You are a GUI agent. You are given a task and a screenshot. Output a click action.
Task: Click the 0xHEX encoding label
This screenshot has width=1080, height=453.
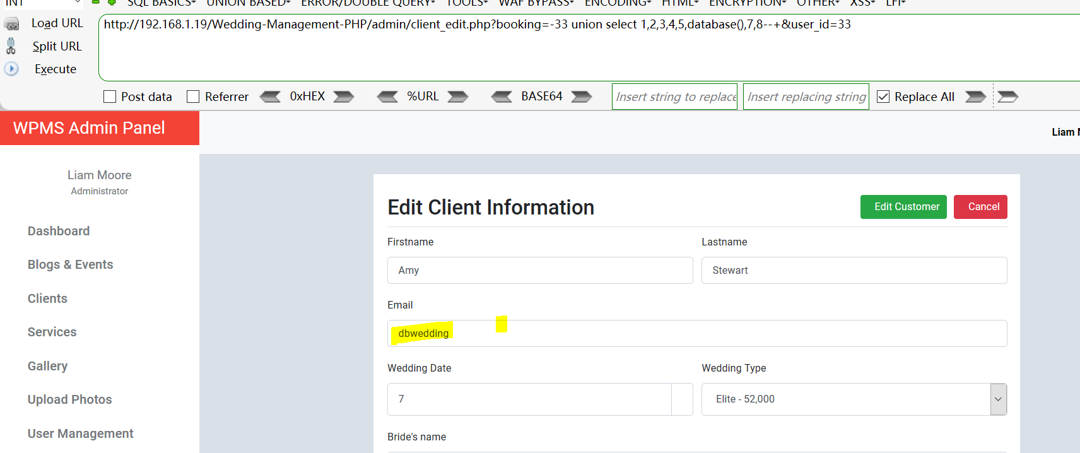(x=307, y=97)
